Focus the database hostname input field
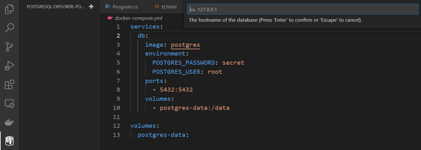Image resolution: width=421 pixels, height=150 pixels. [x=303, y=9]
